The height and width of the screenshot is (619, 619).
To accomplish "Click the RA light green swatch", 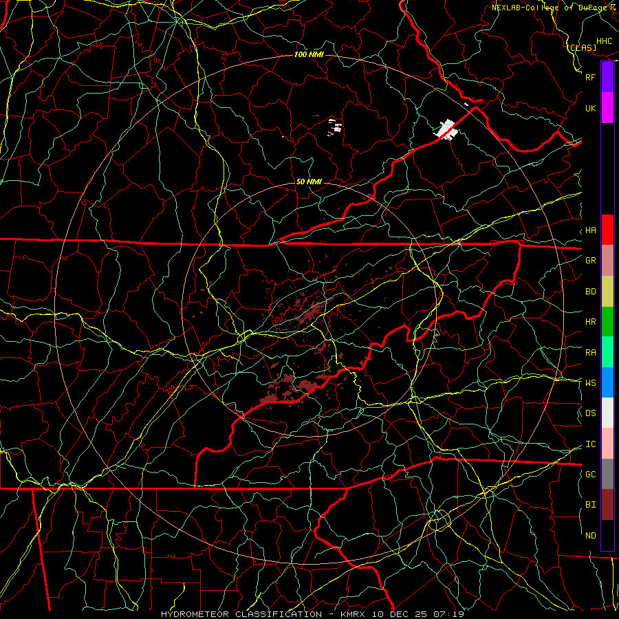I will click(x=607, y=352).
